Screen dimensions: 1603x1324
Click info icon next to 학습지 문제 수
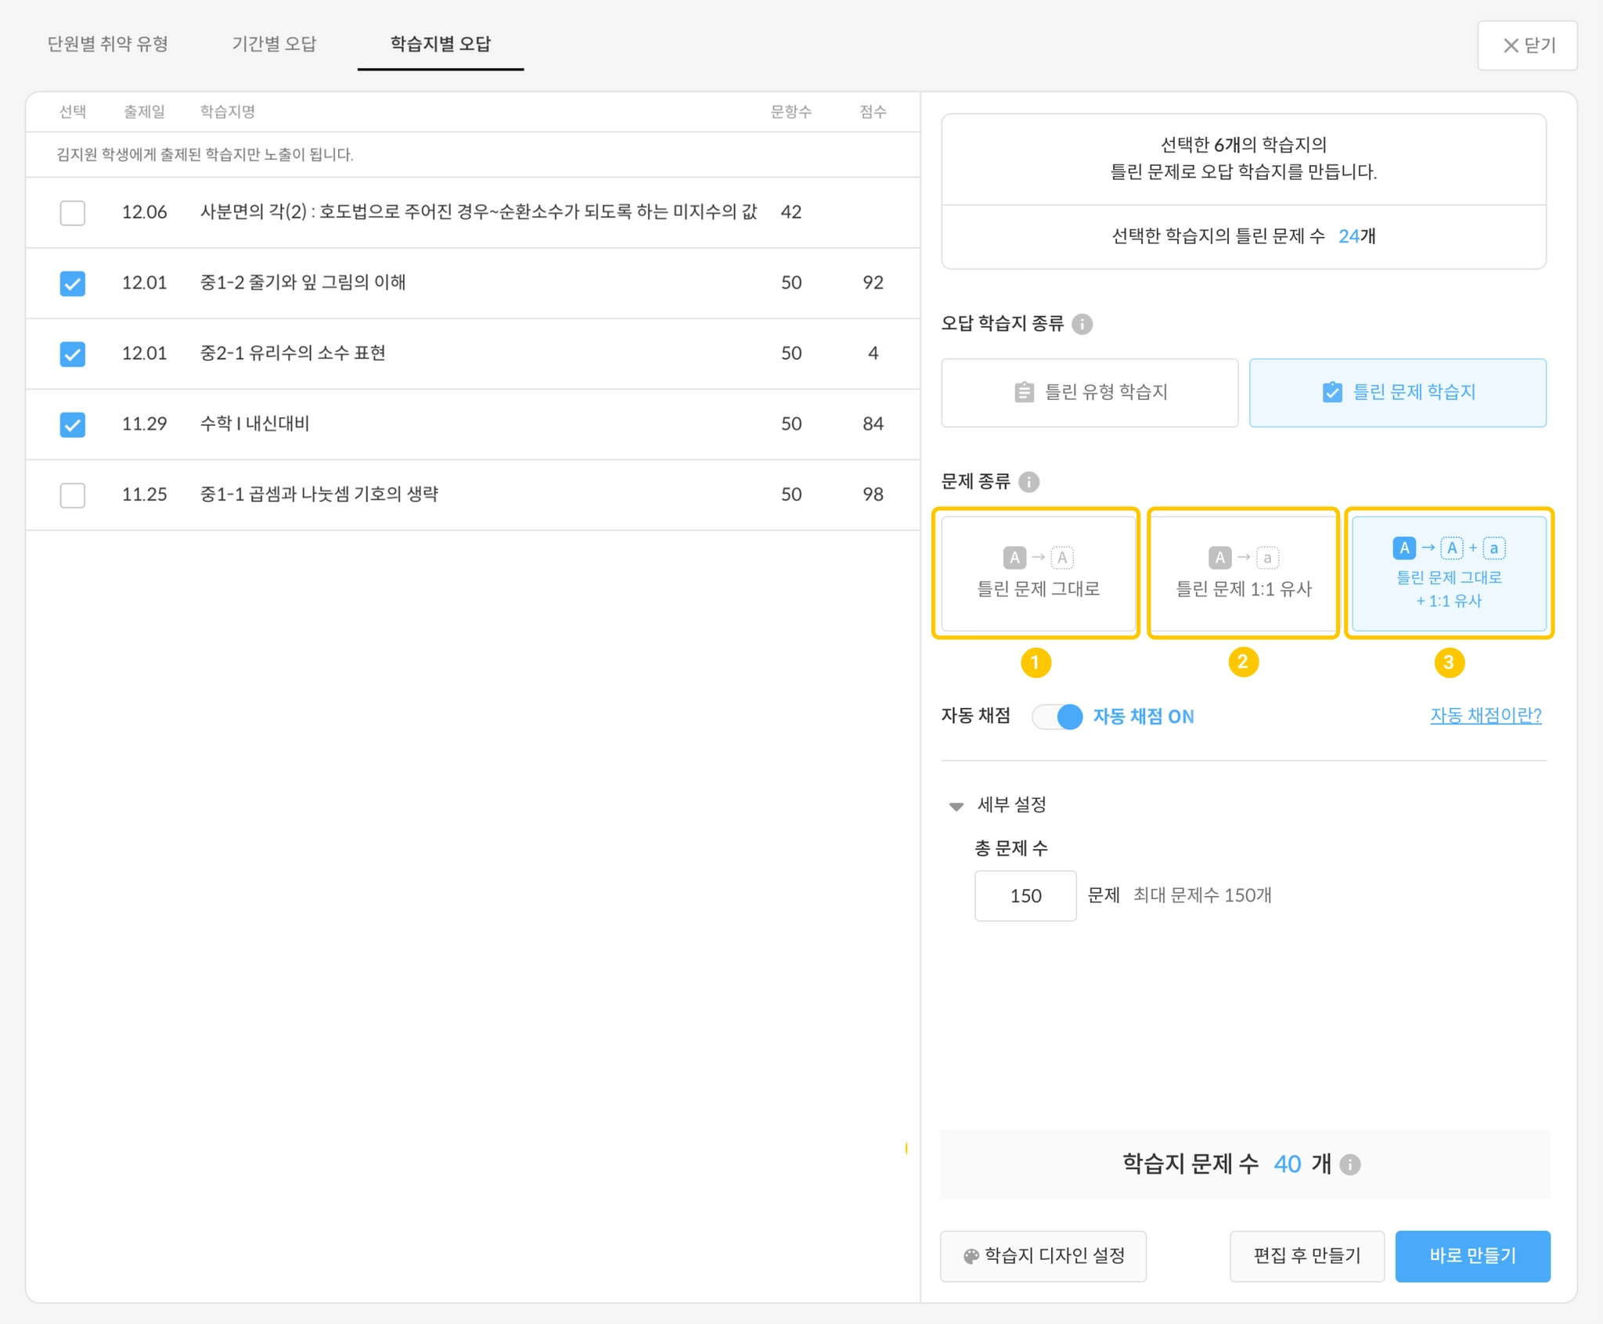point(1350,1165)
